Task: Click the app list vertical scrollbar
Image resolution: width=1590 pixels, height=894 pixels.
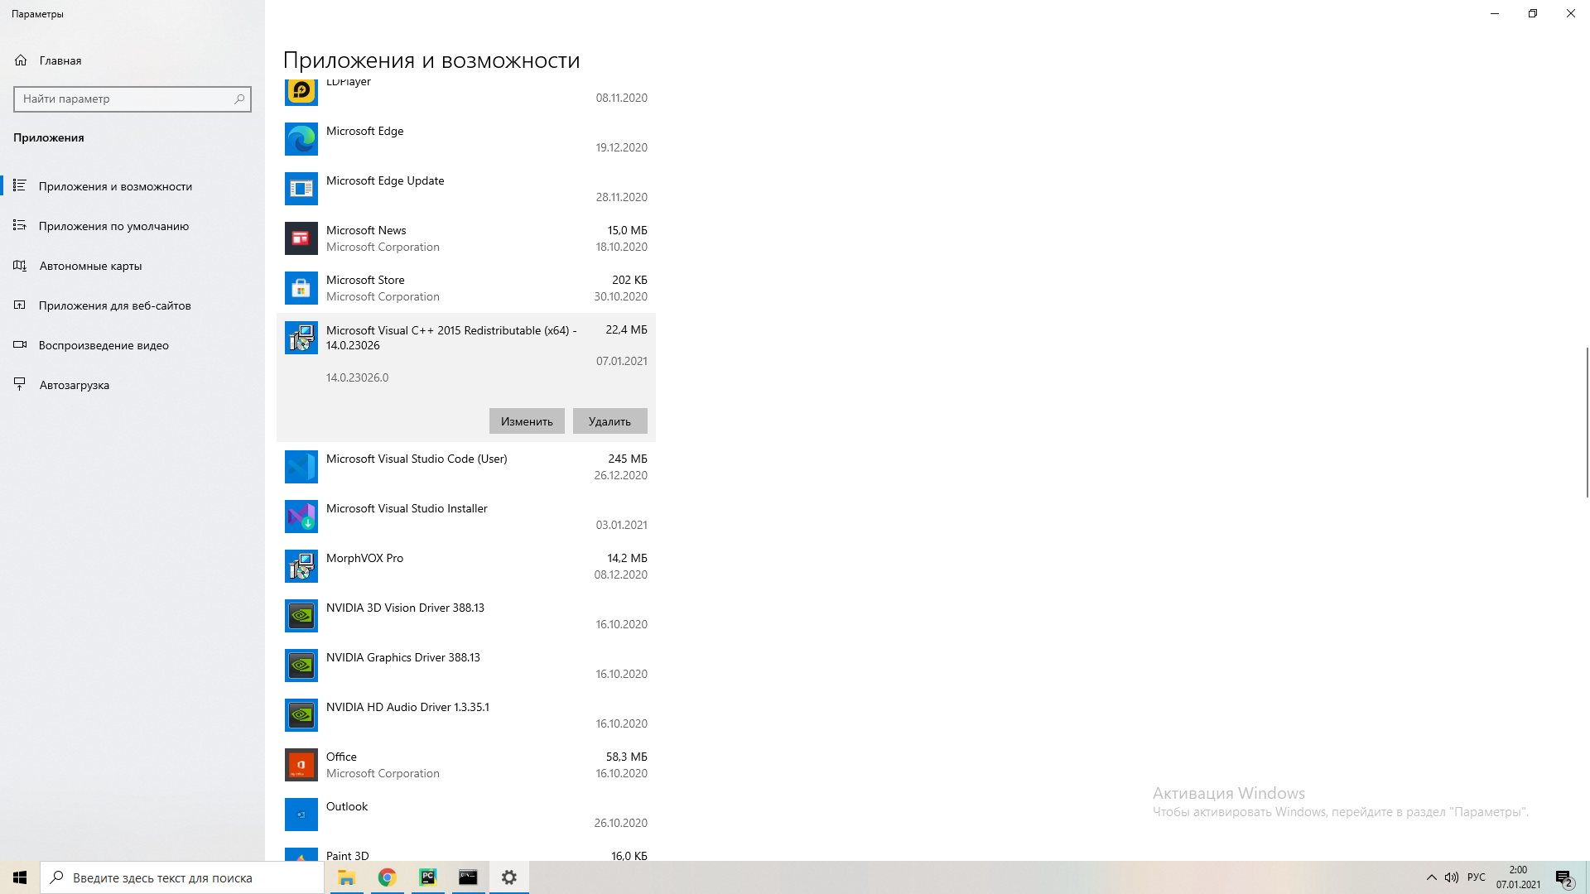Action: point(1587,423)
